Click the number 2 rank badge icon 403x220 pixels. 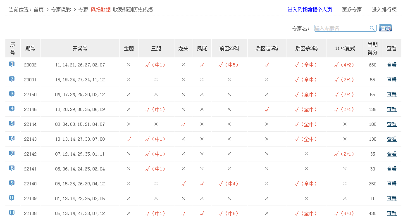(x=12, y=79)
